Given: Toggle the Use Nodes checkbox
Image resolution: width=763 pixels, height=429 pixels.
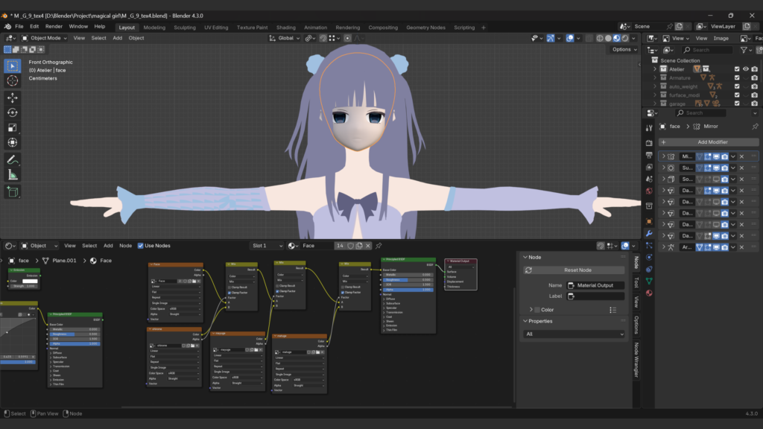Looking at the screenshot, I should tap(141, 246).
